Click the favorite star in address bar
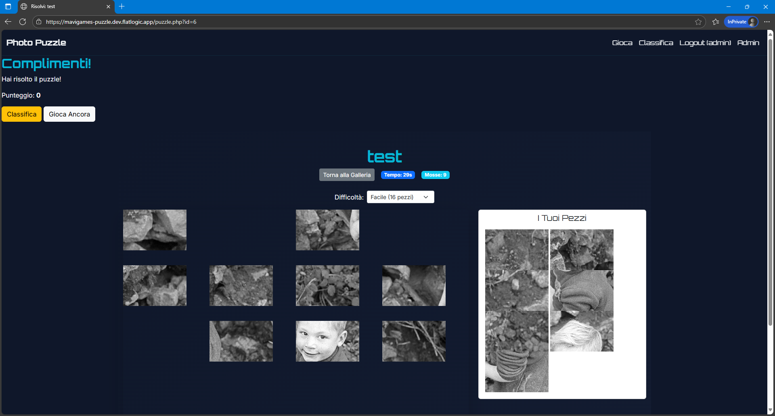 pyautogui.click(x=698, y=22)
